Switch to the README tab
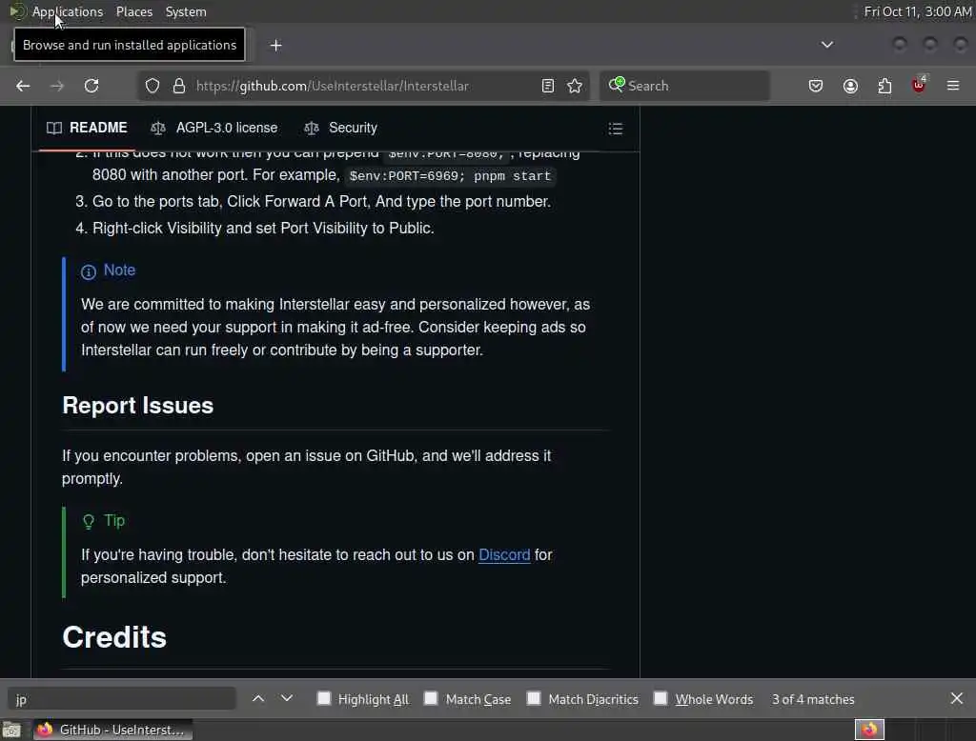Screen dimensions: 976x741 tap(87, 128)
